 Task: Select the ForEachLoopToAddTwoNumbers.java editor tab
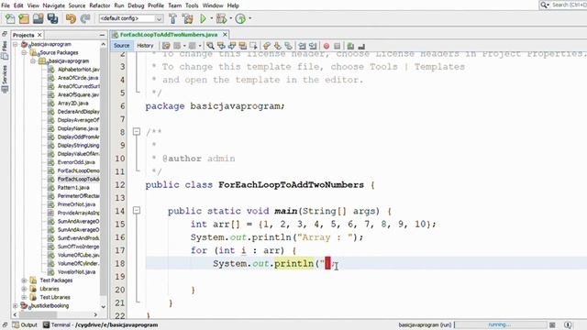click(x=169, y=35)
